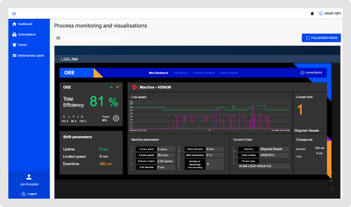Click the Cold diameter value field
351x207 pixels.
[166, 167]
